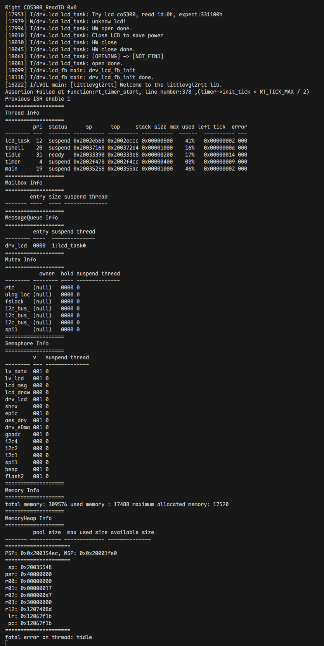Click the 'Thread Info' section heading
The image size is (324, 646).
(22, 113)
